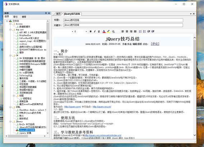
Task: Open the http://jquery.org.cn/ Chinese site link
Action: pyautogui.click(x=102, y=107)
